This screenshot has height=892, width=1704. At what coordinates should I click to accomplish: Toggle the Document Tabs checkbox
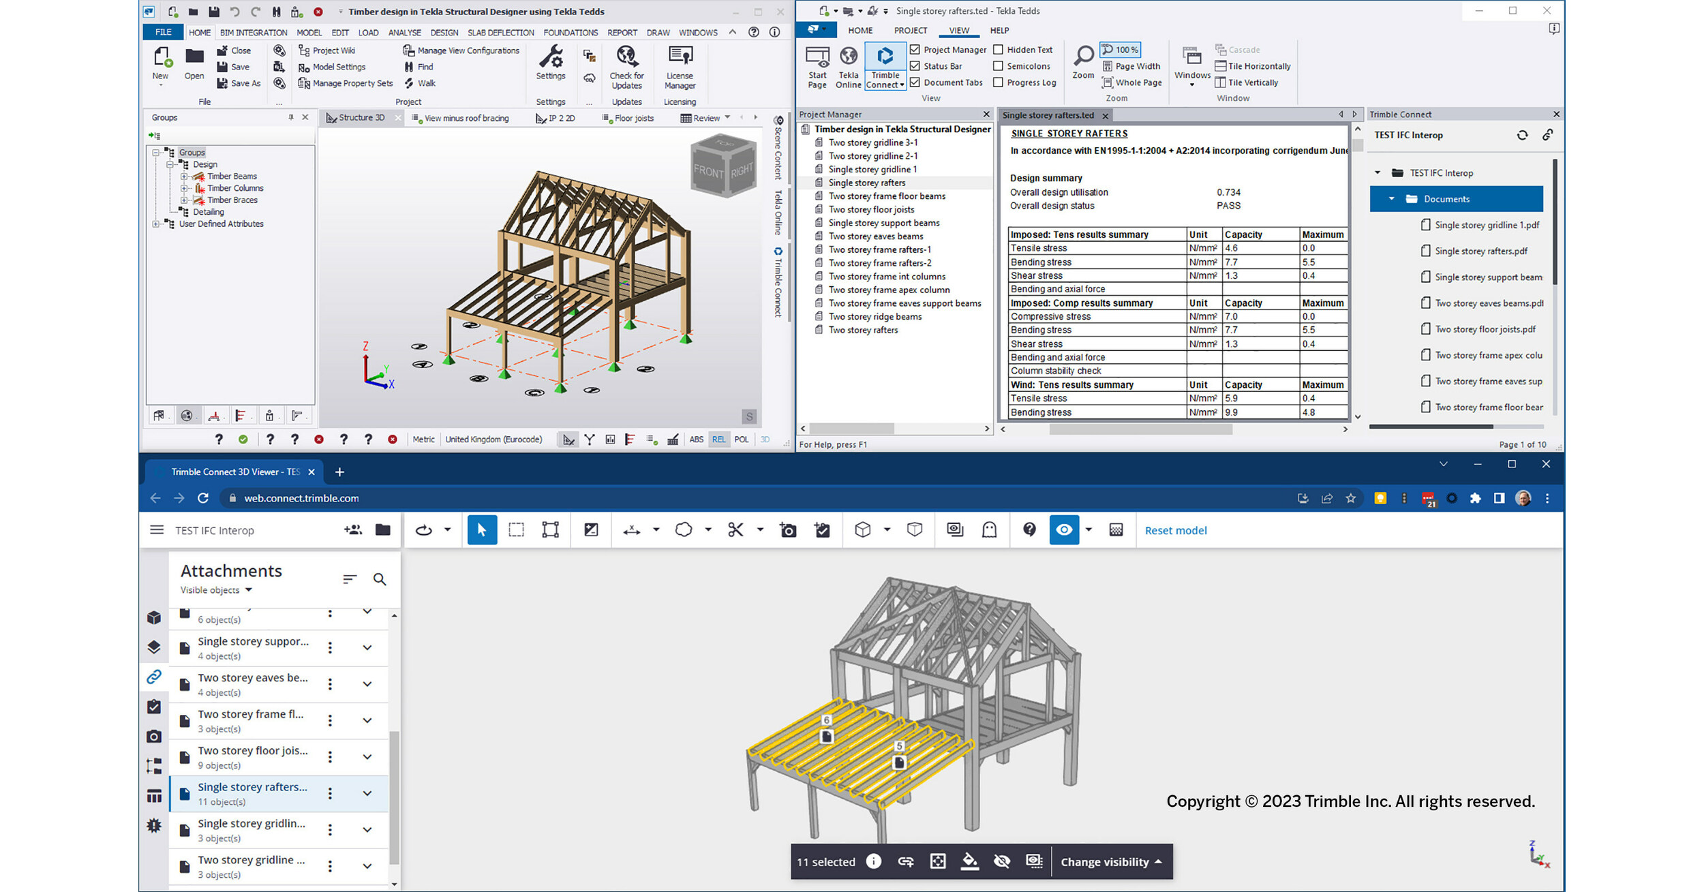pos(915,82)
